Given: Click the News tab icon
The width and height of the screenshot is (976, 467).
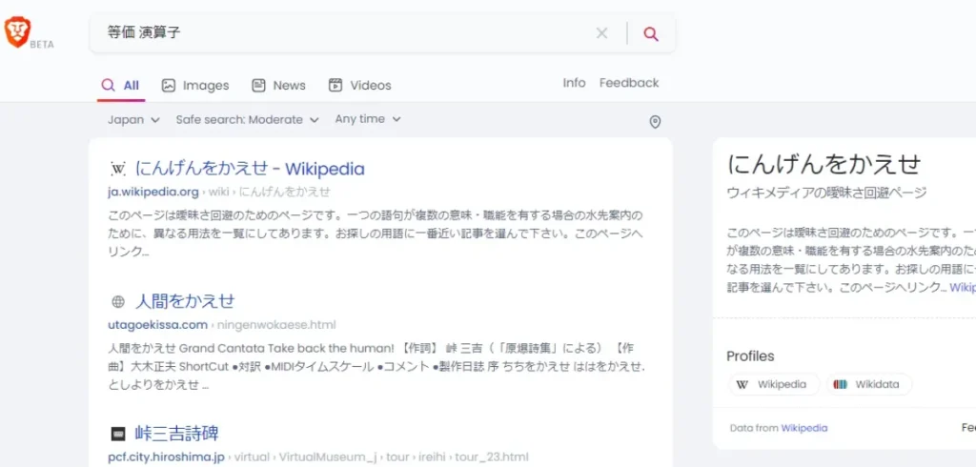Looking at the screenshot, I should [259, 86].
